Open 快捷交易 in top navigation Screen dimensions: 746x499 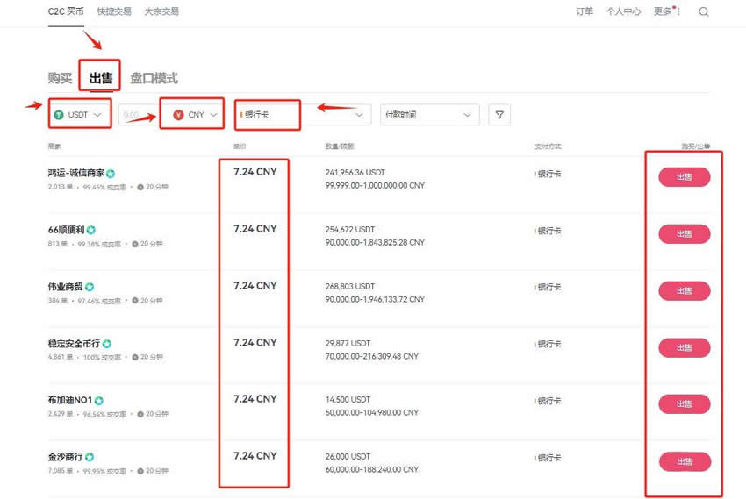tap(114, 11)
